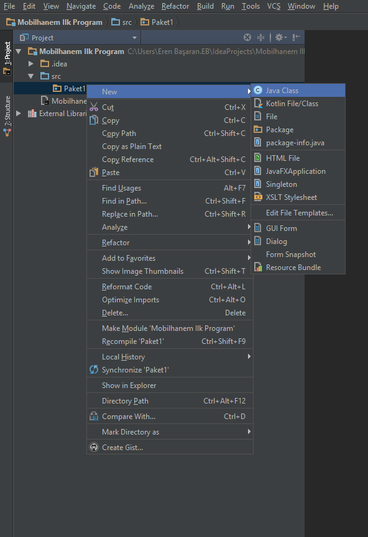Click the Package folder icon in submenu
This screenshot has width=368, height=537.
(x=258, y=130)
